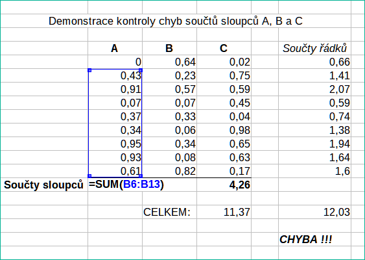Viewport: 365px width, 260px height.
Task: Select the row sums total 12,03
Action: [314, 212]
